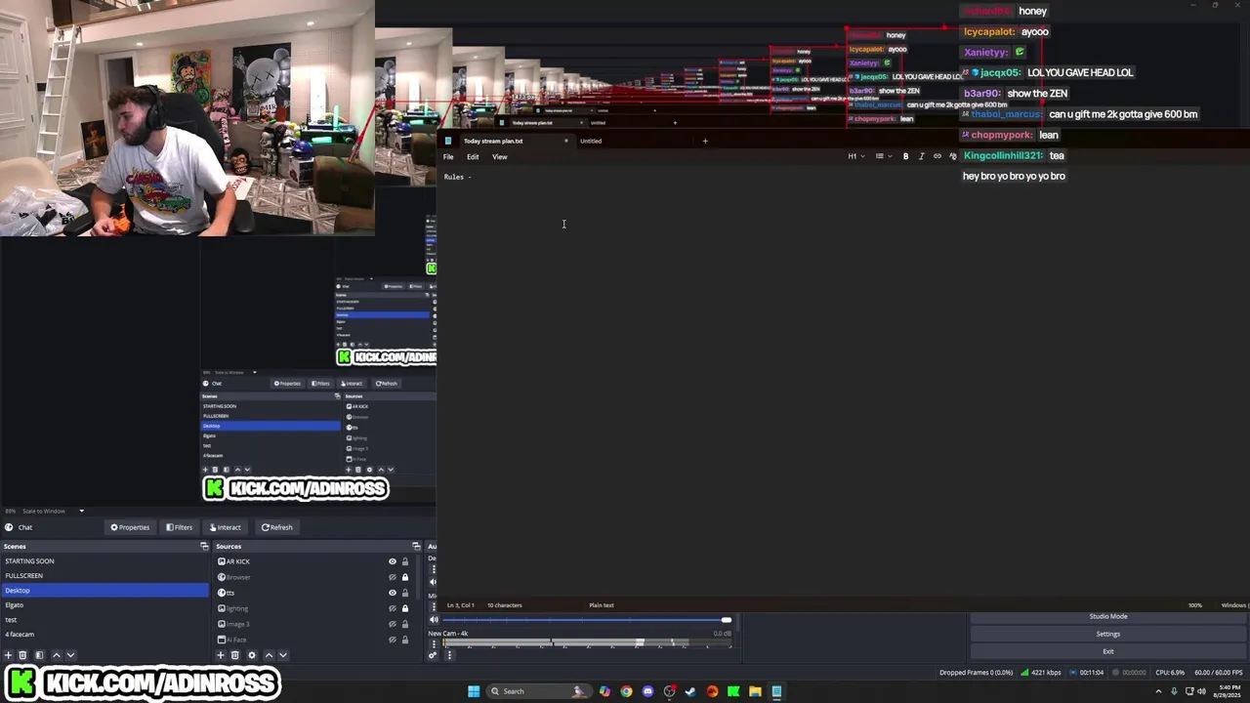
Task: Add a new source with plus icon
Action: click(221, 655)
